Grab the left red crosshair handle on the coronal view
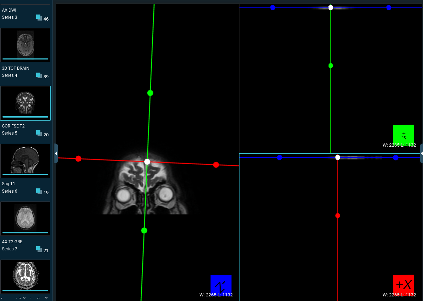Image resolution: width=423 pixels, height=301 pixels. coord(79,159)
